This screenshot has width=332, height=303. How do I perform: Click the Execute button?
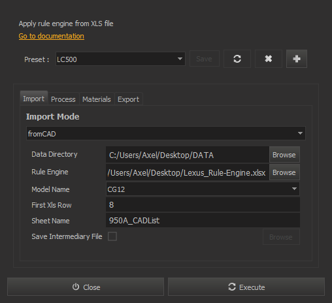coord(246,287)
